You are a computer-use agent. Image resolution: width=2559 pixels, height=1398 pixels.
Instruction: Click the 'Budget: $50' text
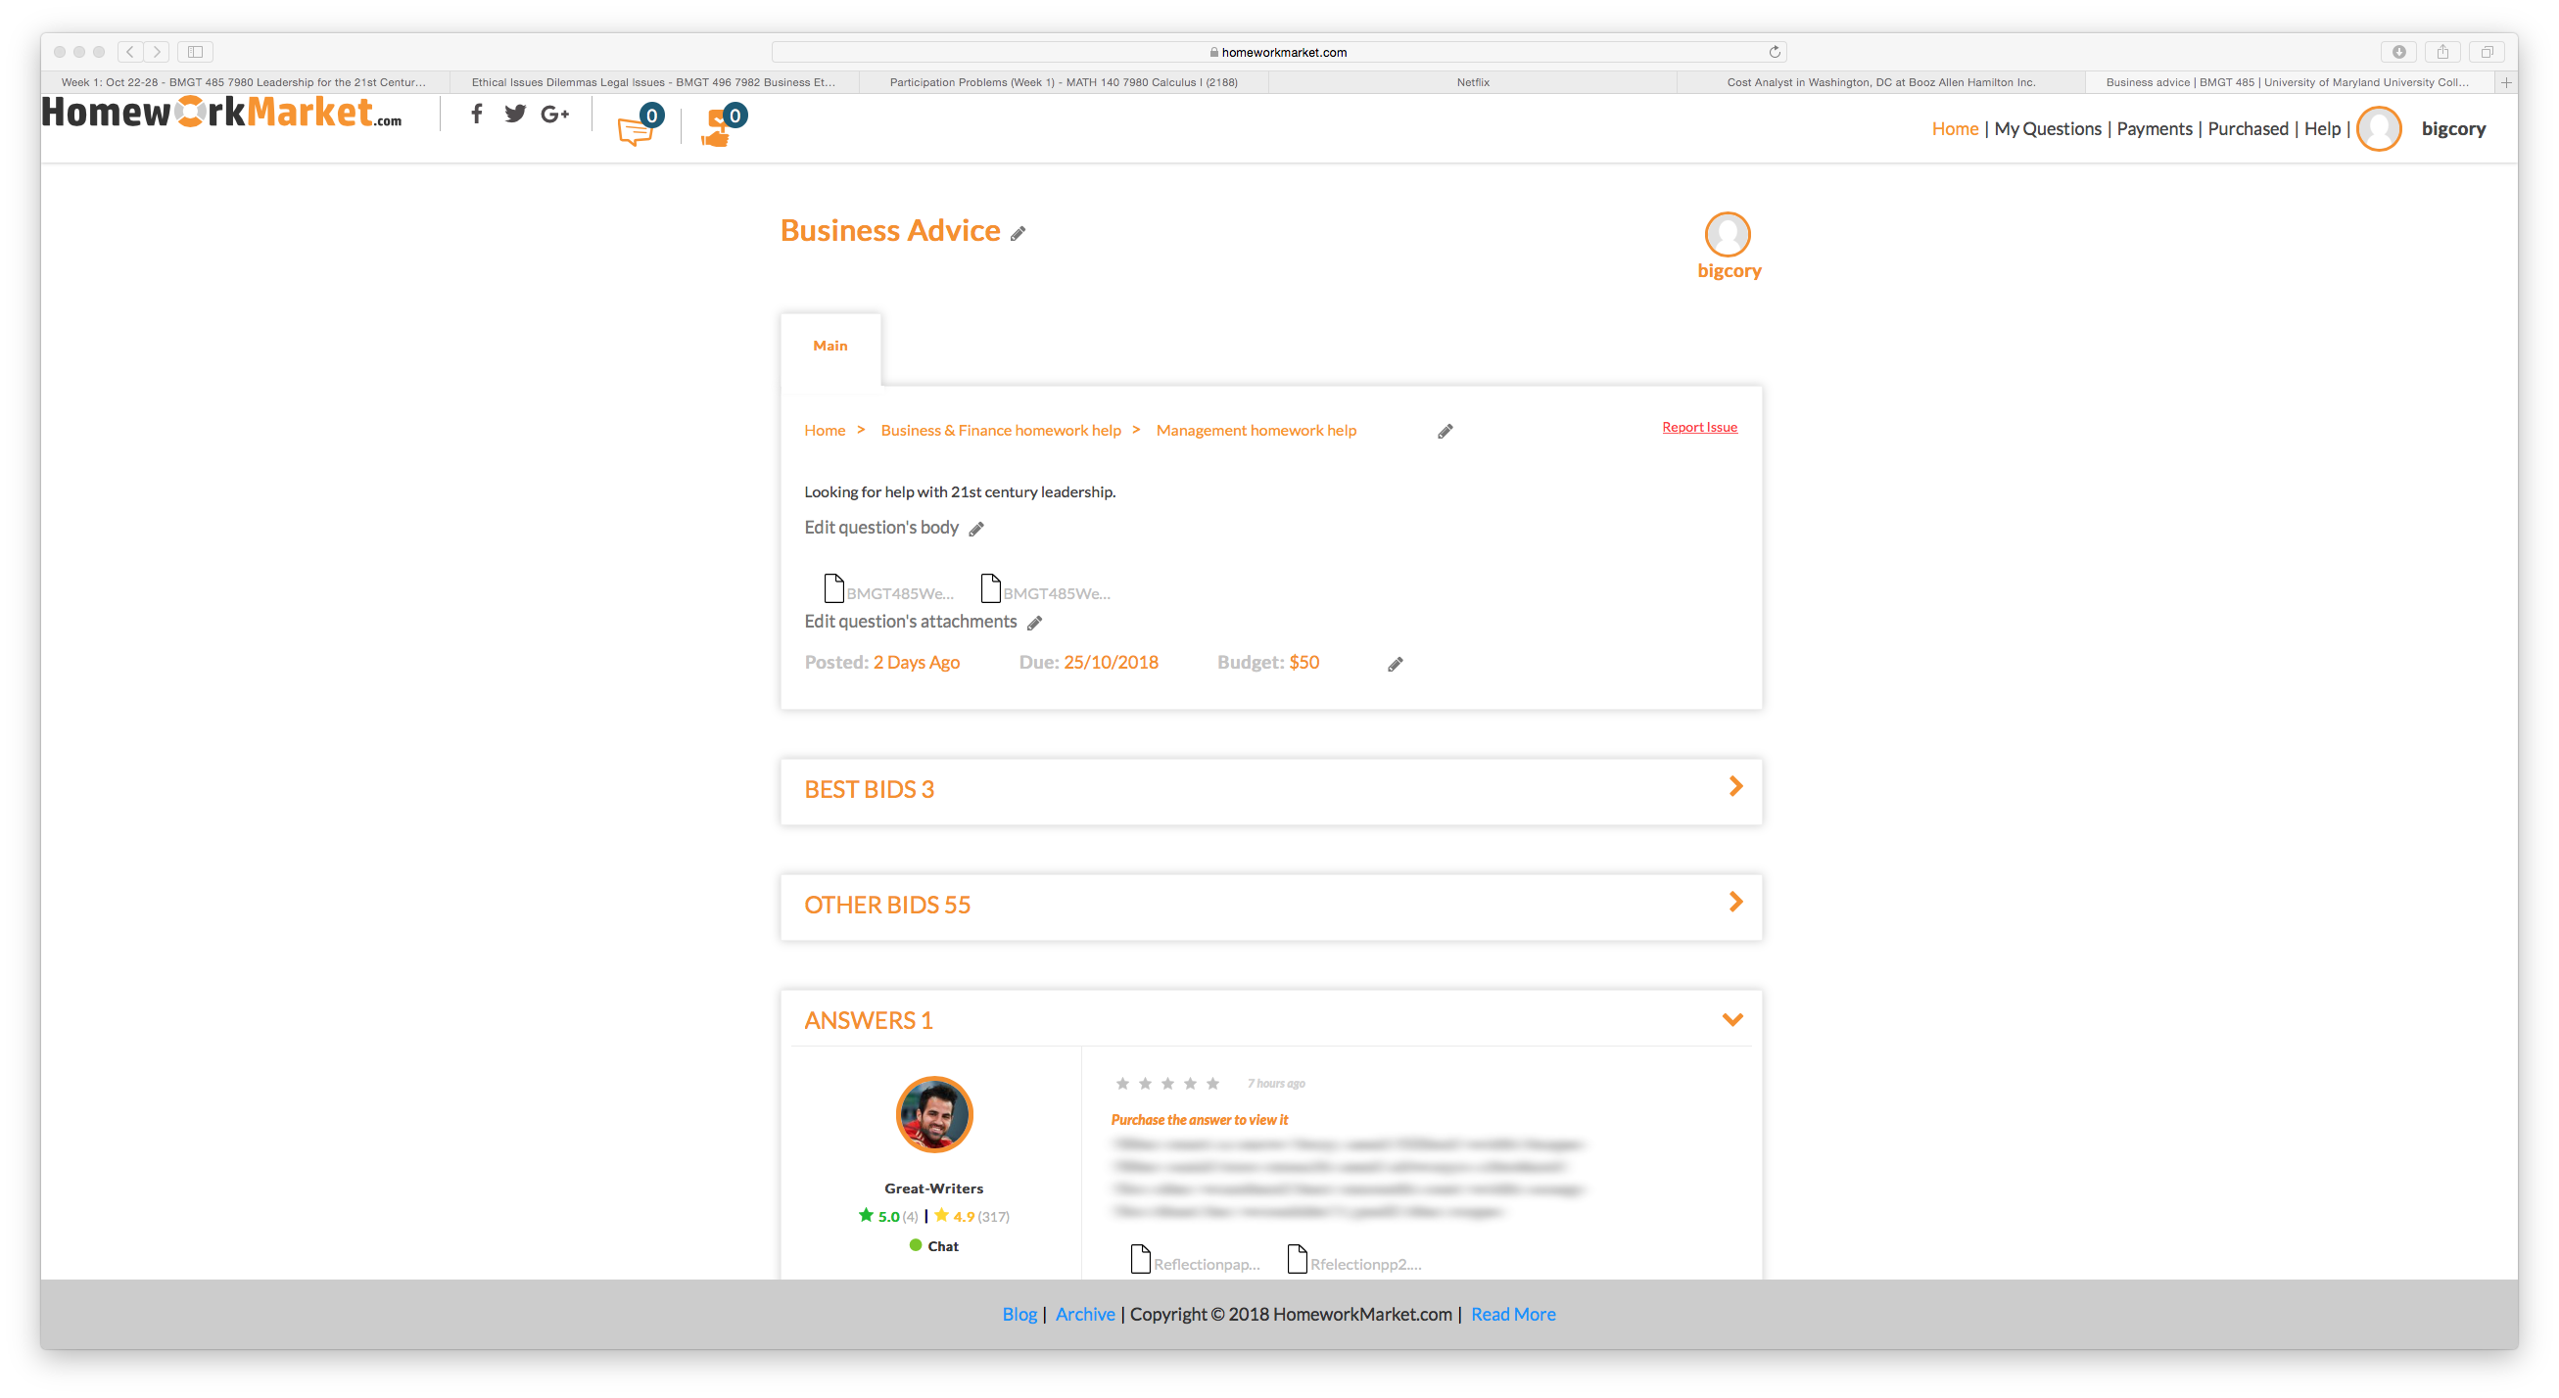(1268, 662)
